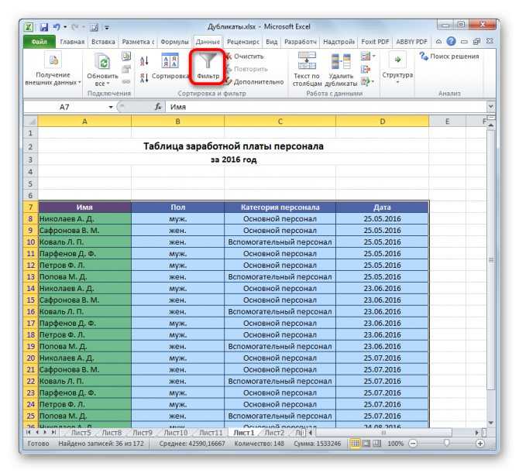
Task: Expand the Обновить все dropdown arrow
Action: pos(108,84)
